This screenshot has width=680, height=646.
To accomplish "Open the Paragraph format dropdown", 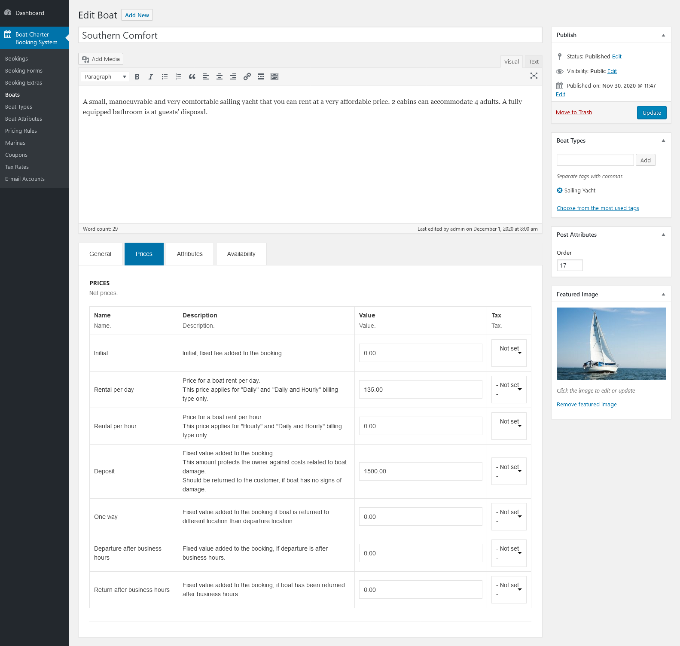I will pos(105,76).
